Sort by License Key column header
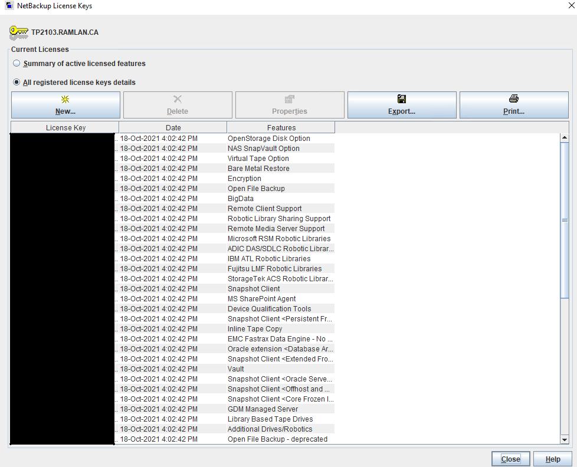Screen dimensions: 577x467 pyautogui.click(x=65, y=127)
